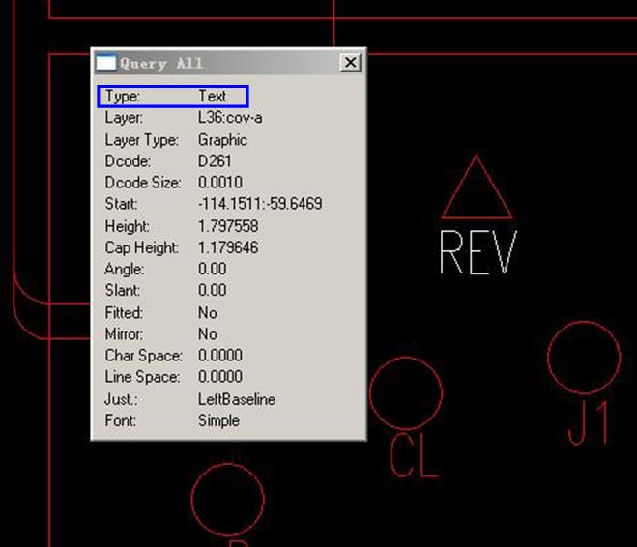Viewport: 637px width, 547px height.
Task: Click the Height value 1.797558
Action: 228,226
